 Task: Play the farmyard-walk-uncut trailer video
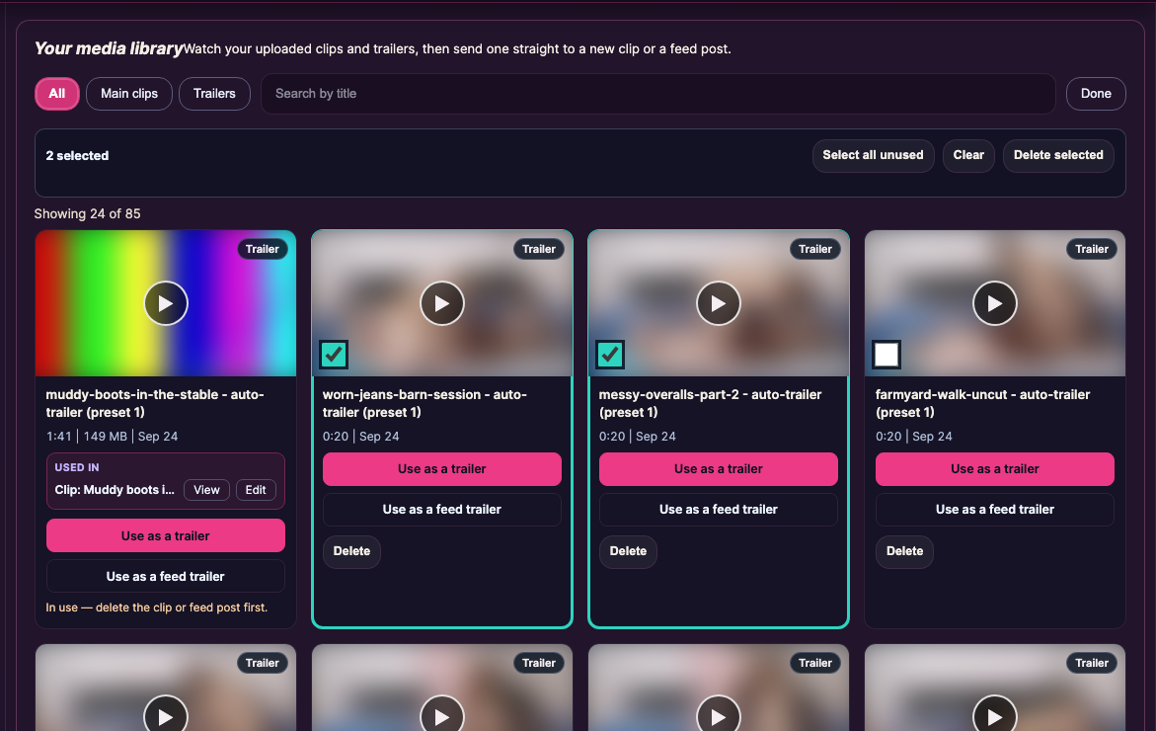[995, 303]
